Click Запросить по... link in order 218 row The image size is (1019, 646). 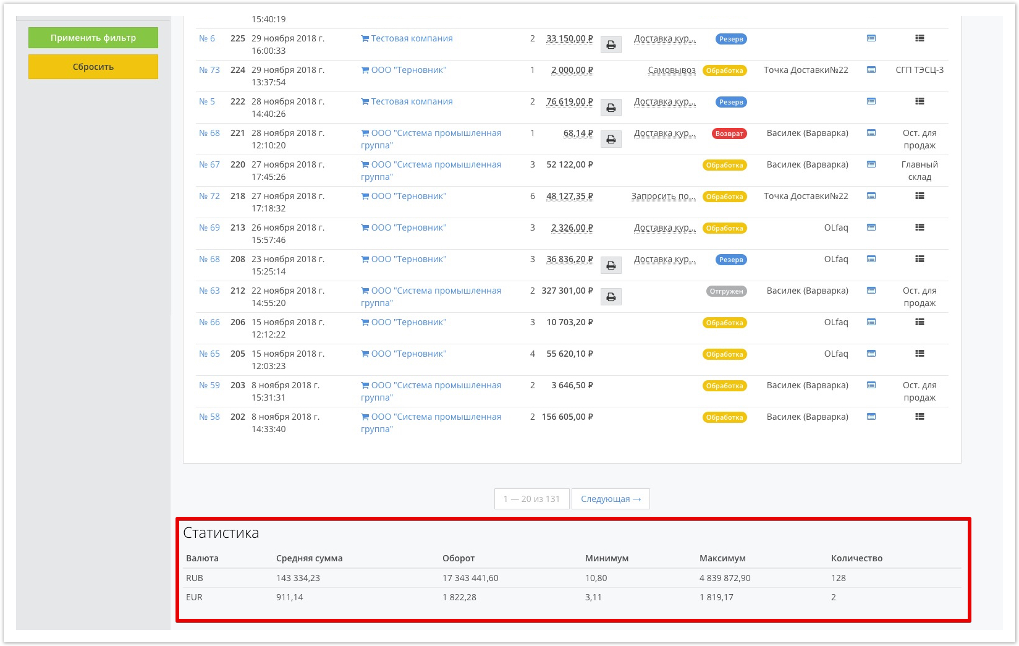[x=664, y=196]
